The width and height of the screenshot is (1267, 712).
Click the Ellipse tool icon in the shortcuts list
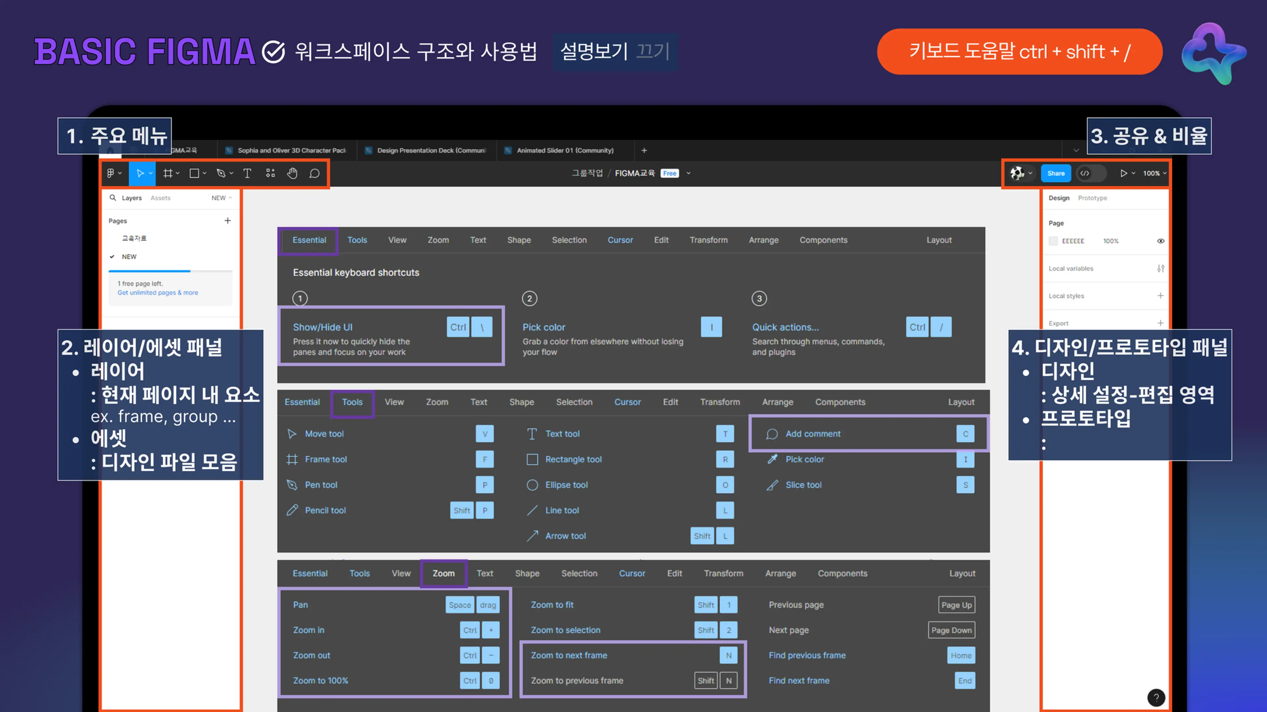pos(532,485)
